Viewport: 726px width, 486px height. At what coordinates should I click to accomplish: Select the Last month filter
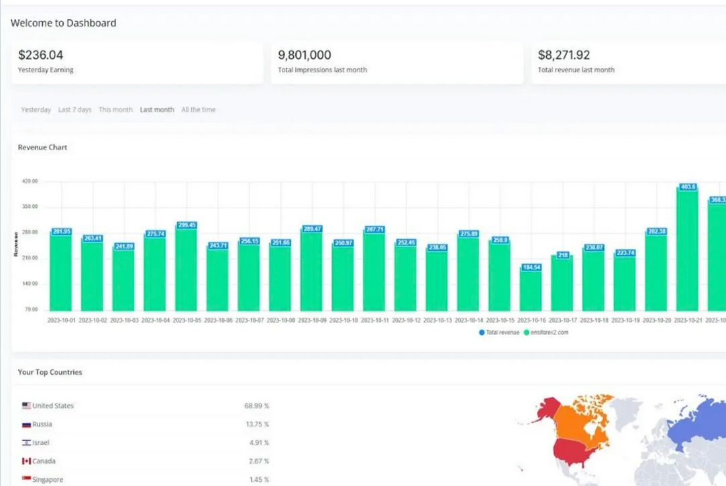point(157,109)
